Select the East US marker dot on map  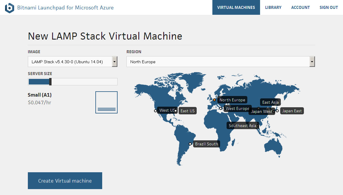(176, 111)
